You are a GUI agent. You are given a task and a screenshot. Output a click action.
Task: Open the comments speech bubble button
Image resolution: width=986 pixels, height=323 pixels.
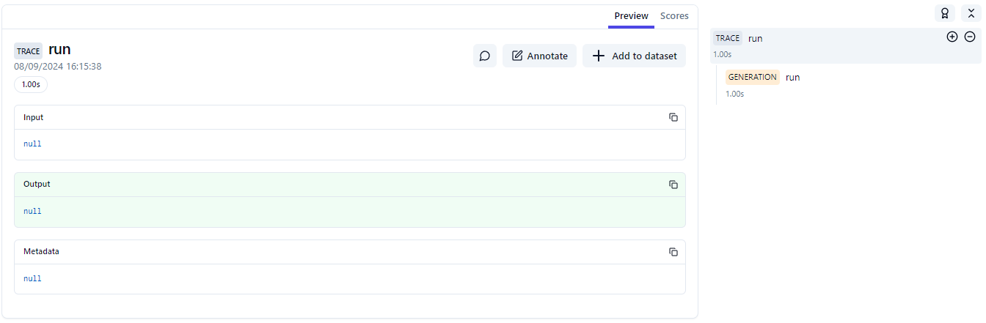[484, 56]
